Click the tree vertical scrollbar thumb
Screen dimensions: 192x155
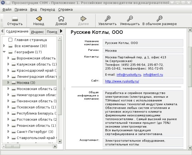60,78
